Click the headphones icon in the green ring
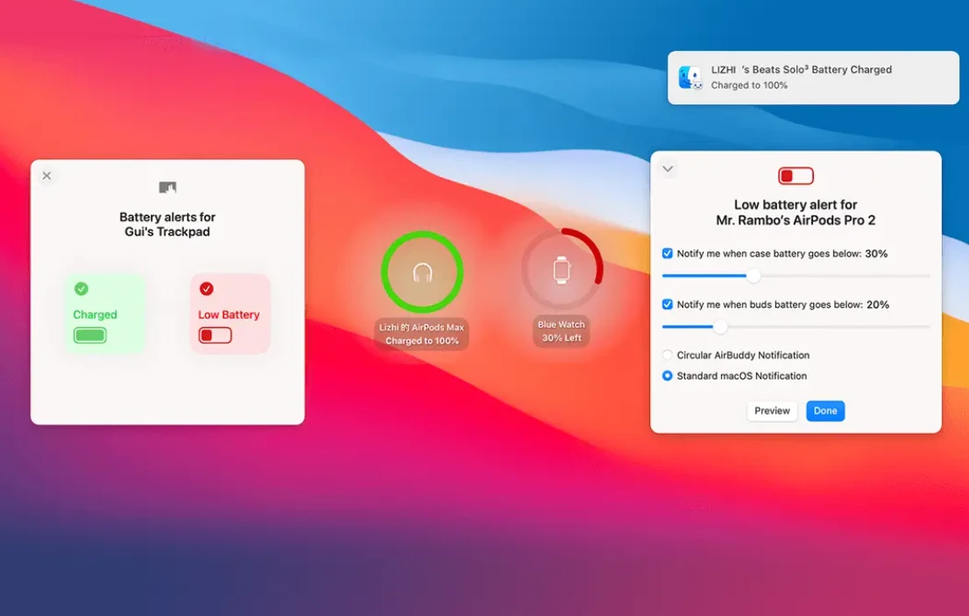This screenshot has width=969, height=616. [422, 272]
